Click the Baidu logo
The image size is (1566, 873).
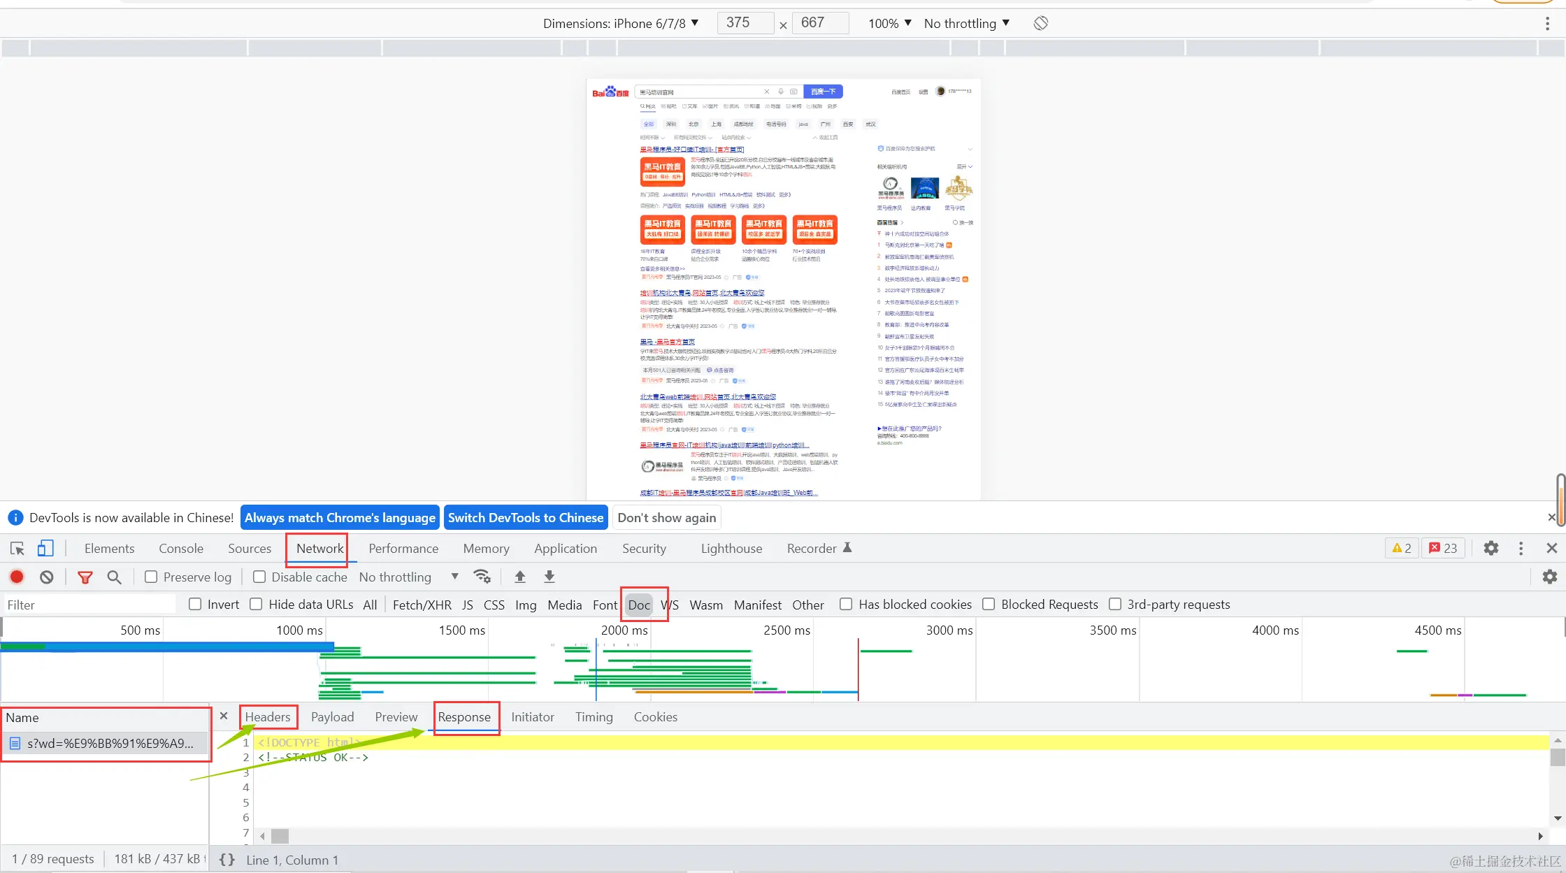pyautogui.click(x=610, y=92)
